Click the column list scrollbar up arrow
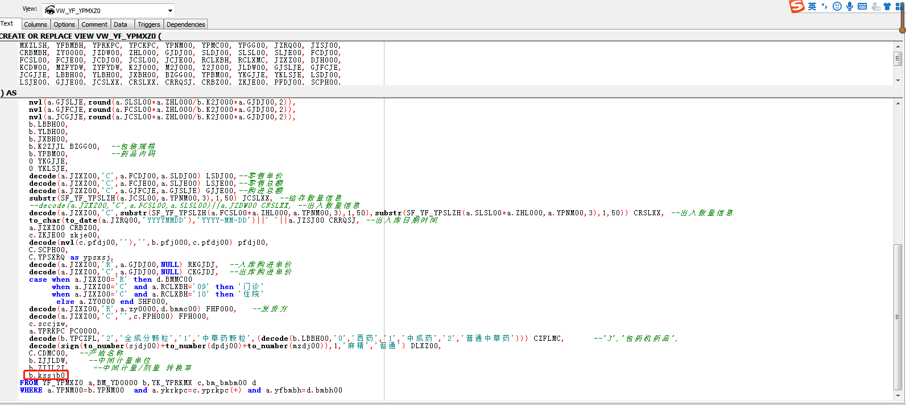 coord(898,46)
